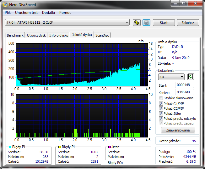Switch to the Info o dysku tab
The image size is (205, 169).
pos(59,35)
